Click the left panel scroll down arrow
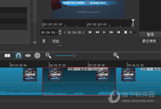The width and height of the screenshot is (161, 109). 35,42
